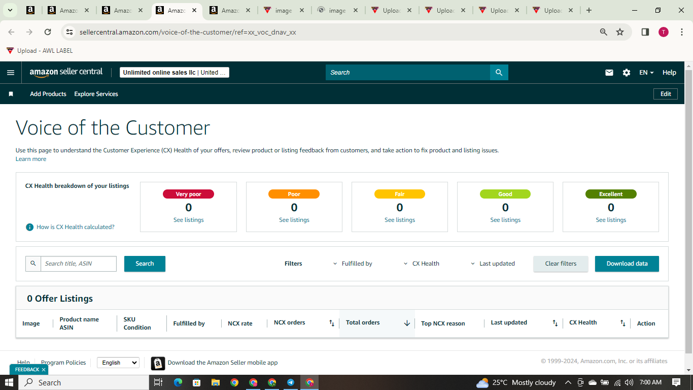Open the Unlimited online sales llc account switcher
Image resolution: width=693 pixels, height=390 pixels.
tap(175, 73)
